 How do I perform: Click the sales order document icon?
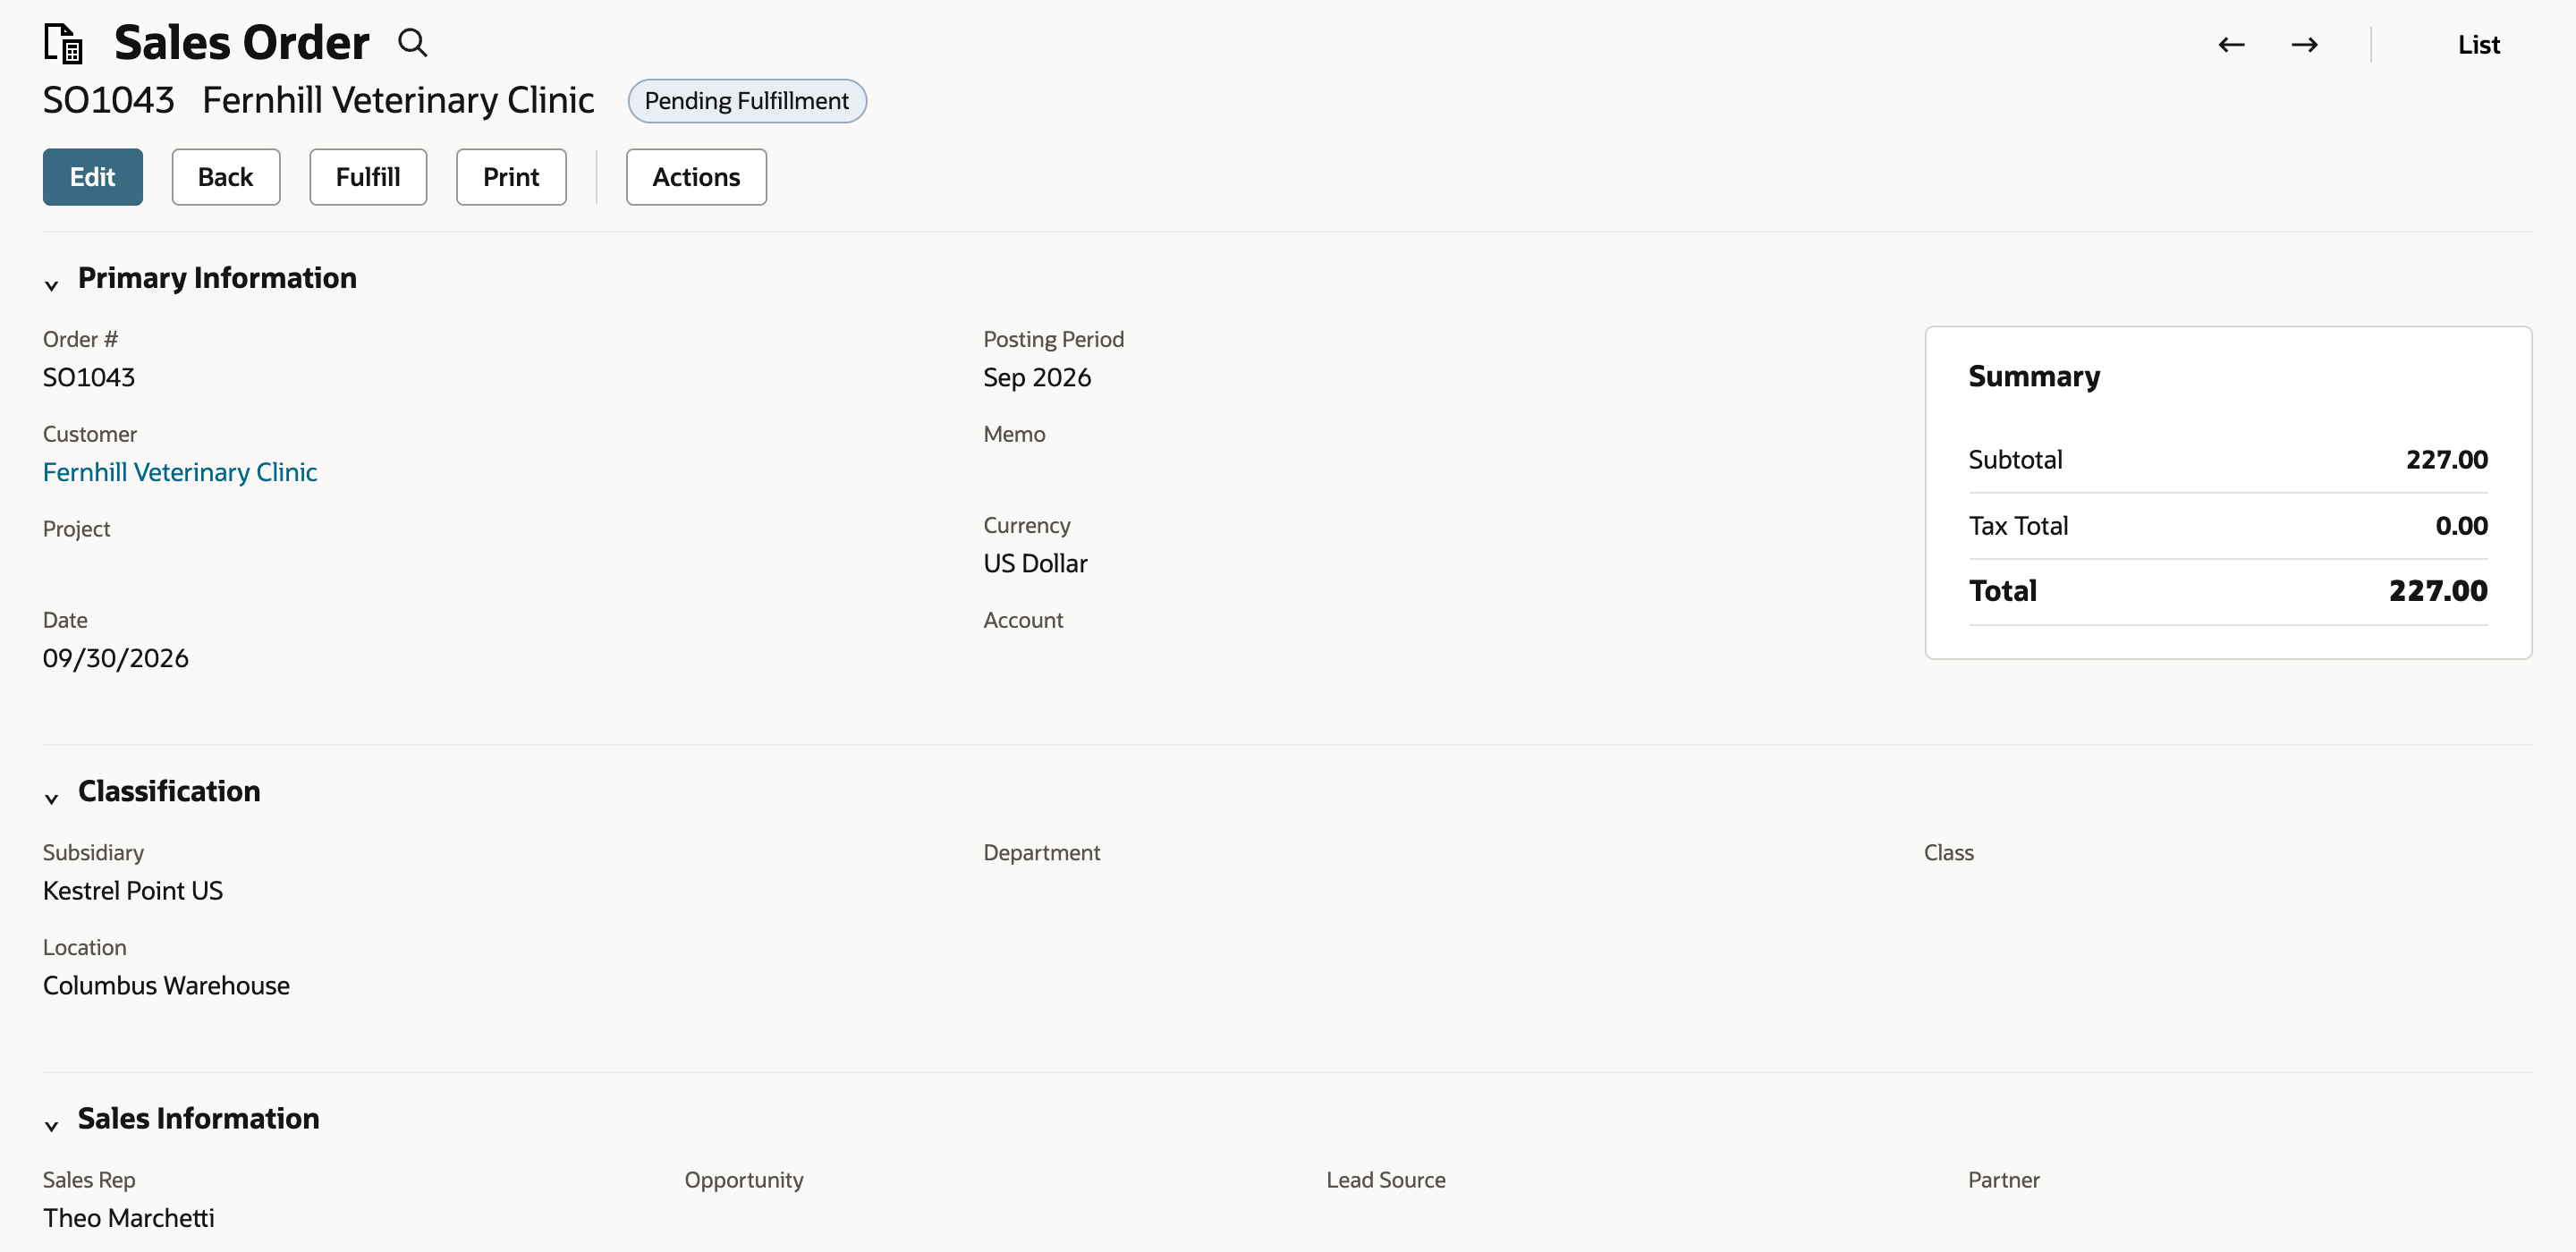coord(64,44)
